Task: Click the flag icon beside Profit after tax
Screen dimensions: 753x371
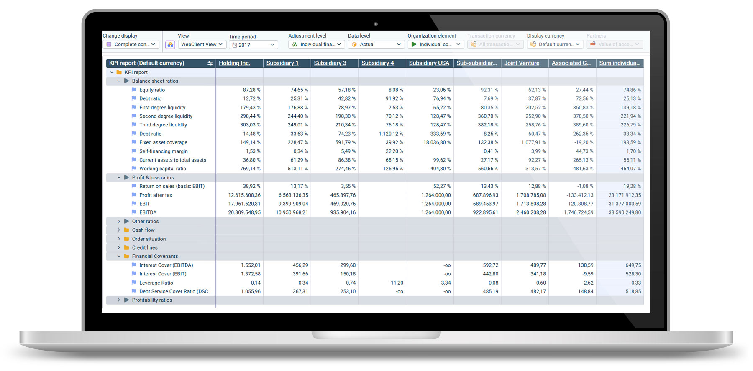Action: [x=134, y=195]
